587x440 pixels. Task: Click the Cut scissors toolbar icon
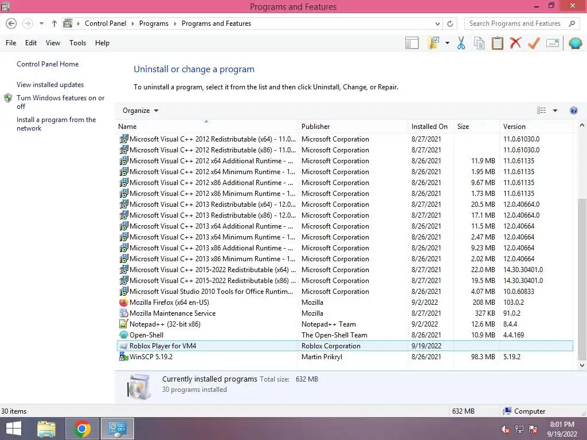pos(461,43)
